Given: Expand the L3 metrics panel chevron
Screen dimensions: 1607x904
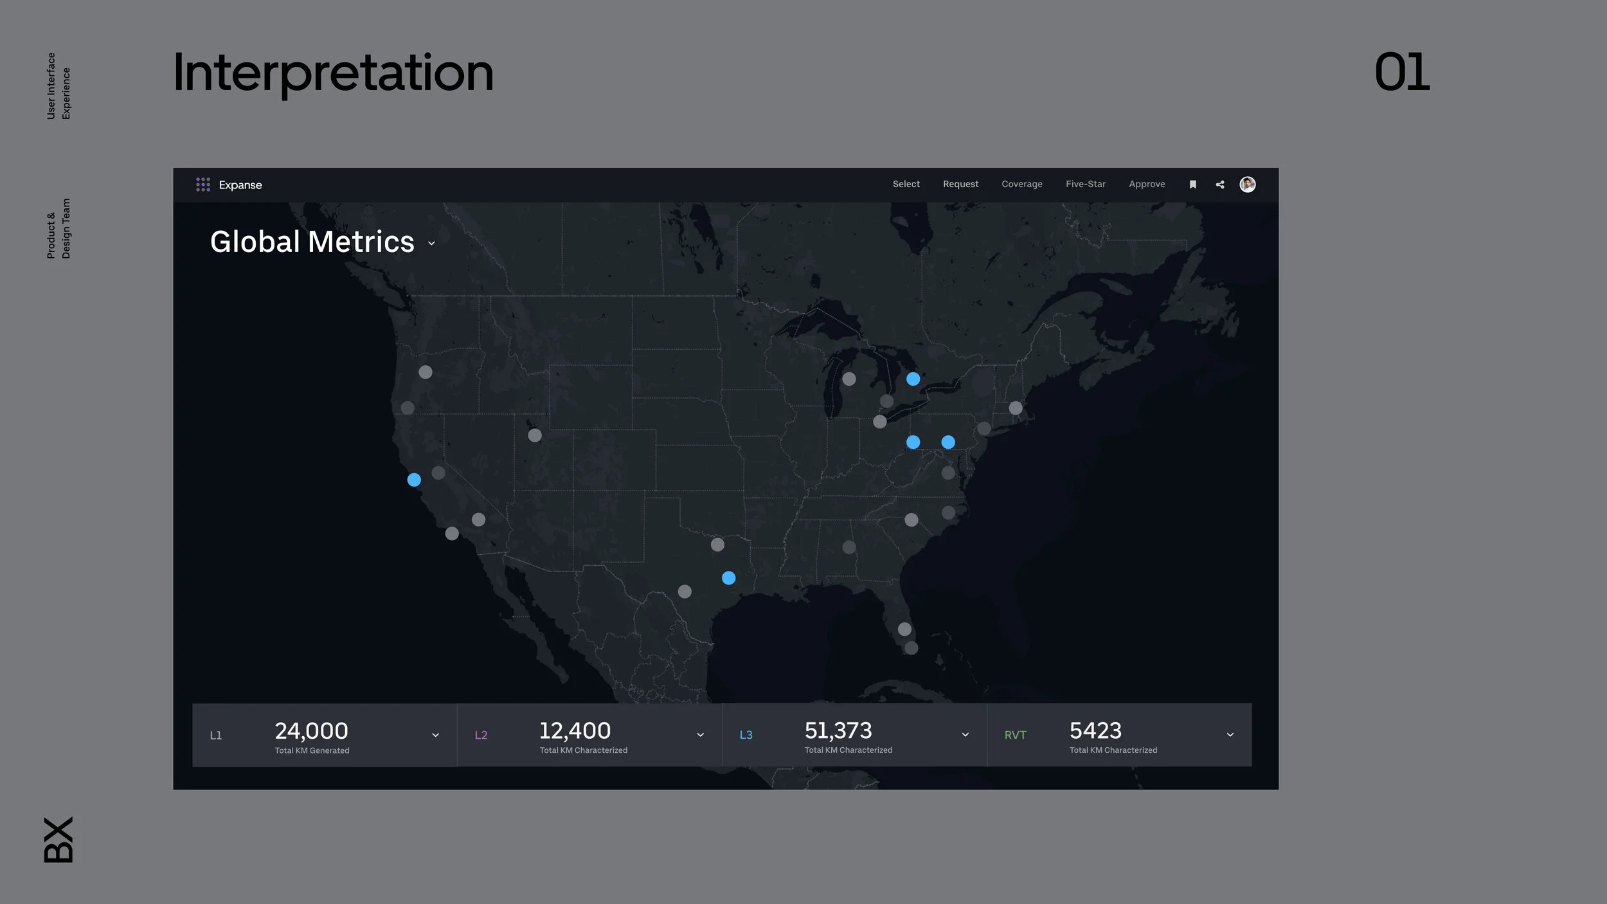Looking at the screenshot, I should 965,735.
